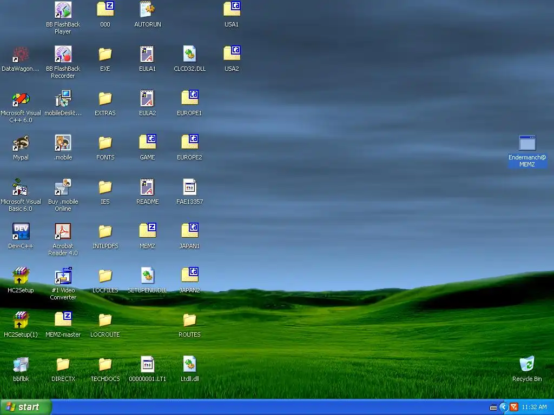The height and width of the screenshot is (415, 554).
Task: Select the bbflbk computer icon
Action: coord(21,364)
